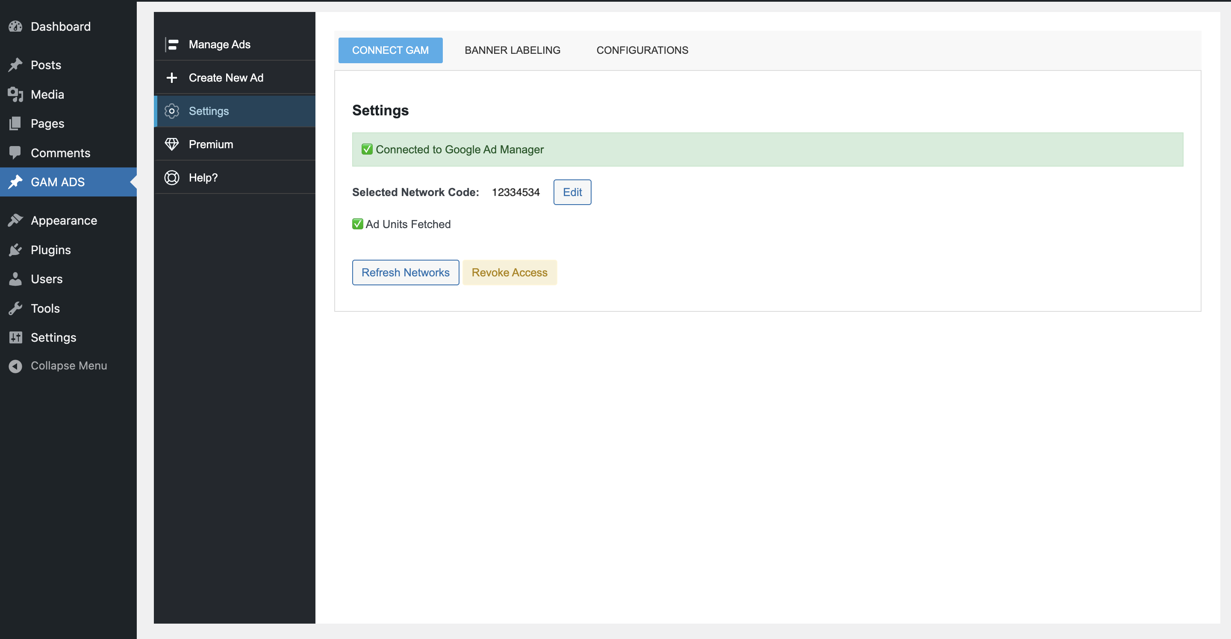
Task: Select the GAM ADS pushpin icon
Action: tap(15, 182)
